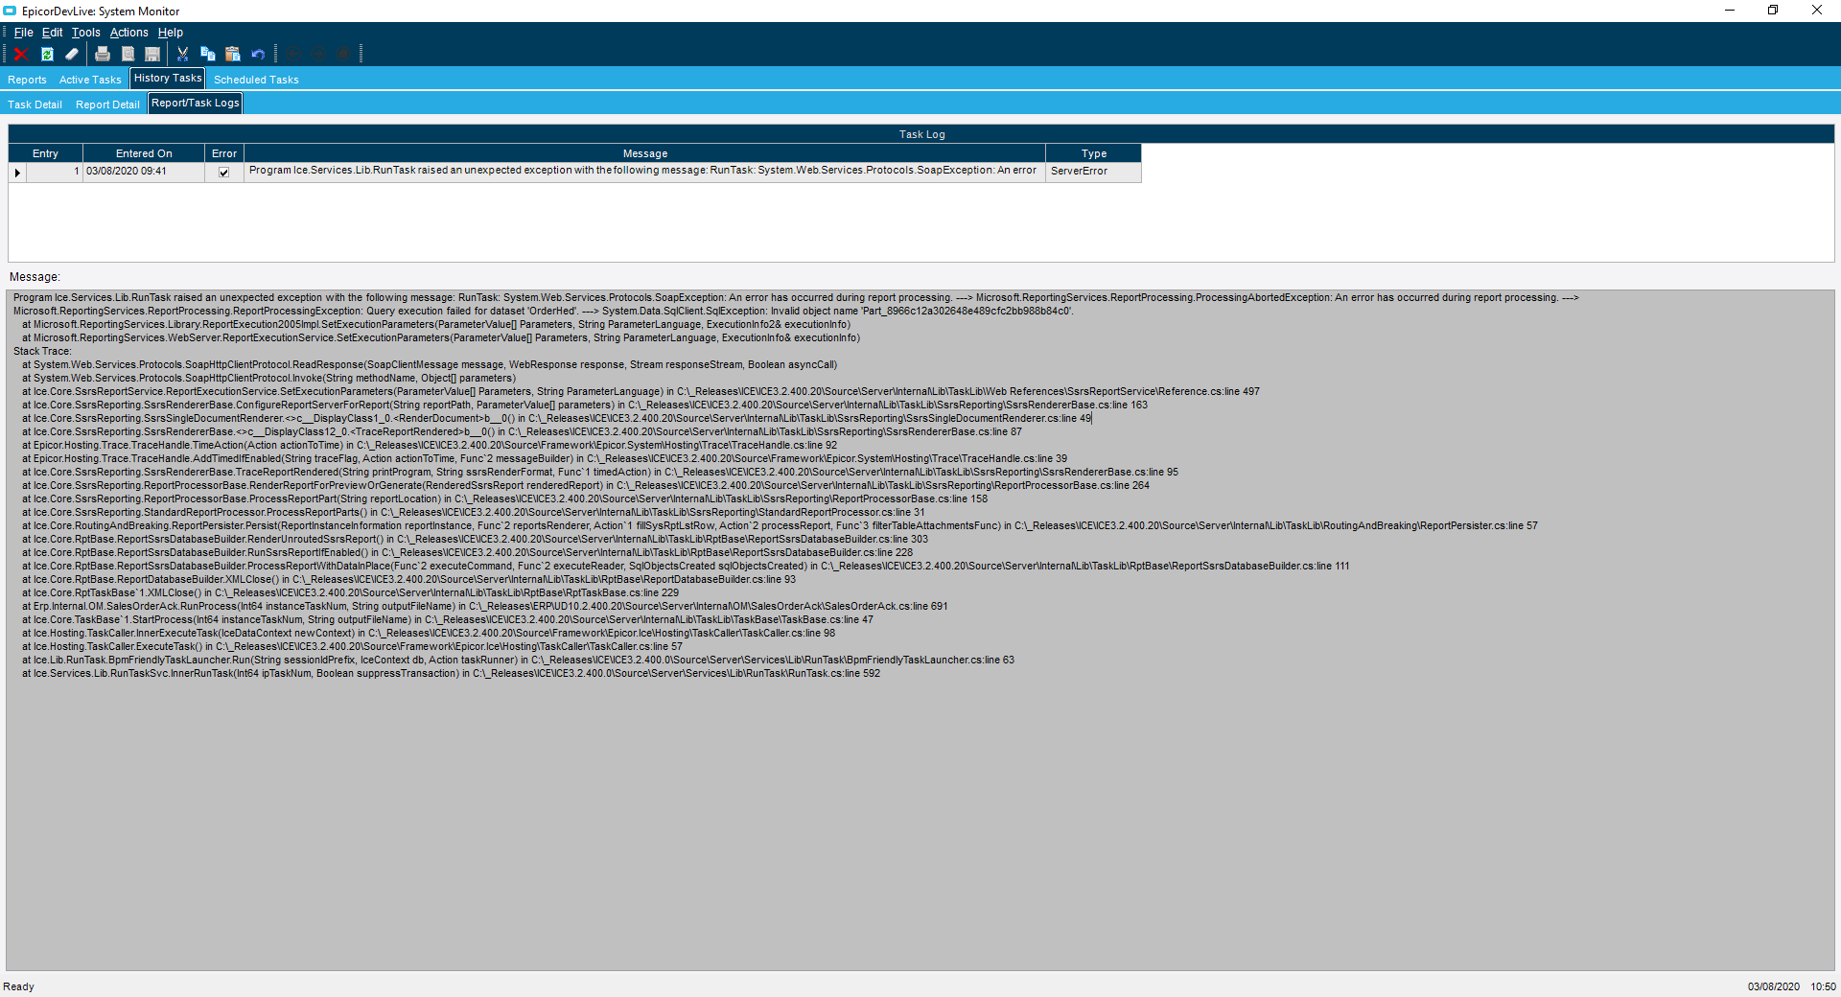The image size is (1841, 997).
Task: Switch to the Scheduled Tasks tab
Action: [x=256, y=80]
